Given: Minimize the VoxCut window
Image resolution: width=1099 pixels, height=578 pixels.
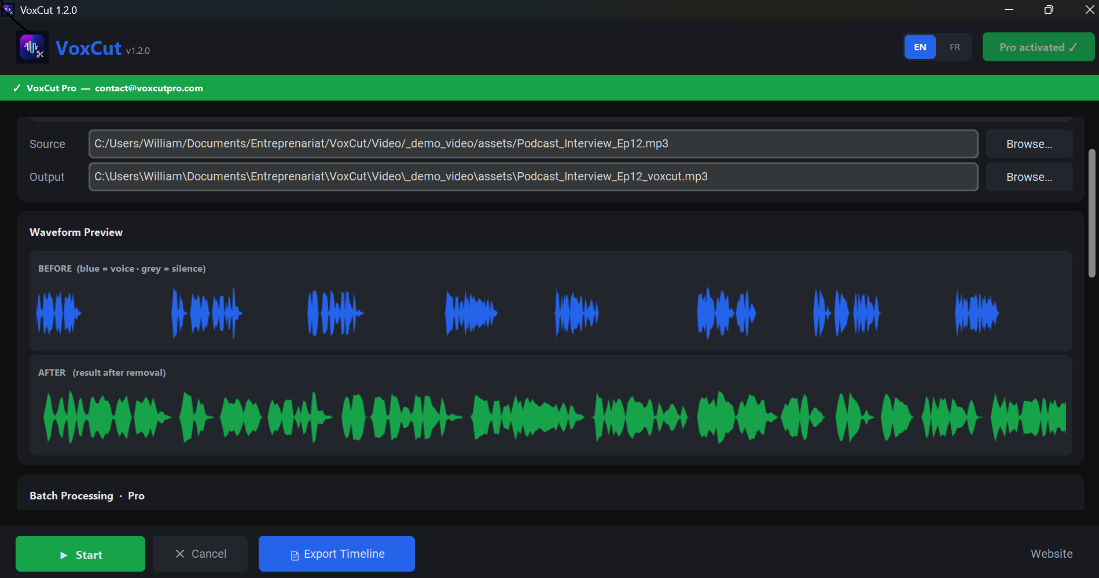Looking at the screenshot, I should click(1009, 10).
